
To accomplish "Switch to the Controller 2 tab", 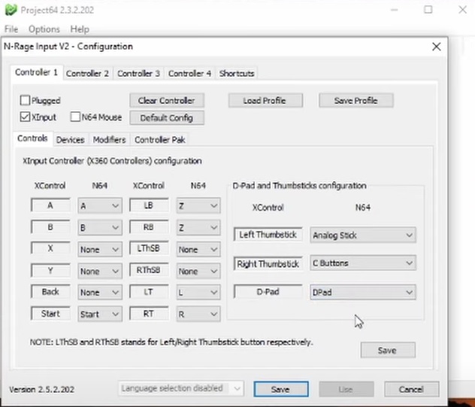I will point(87,74).
